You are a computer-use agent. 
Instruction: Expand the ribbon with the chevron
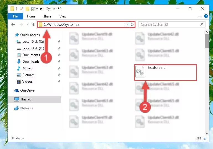click(x=200, y=16)
